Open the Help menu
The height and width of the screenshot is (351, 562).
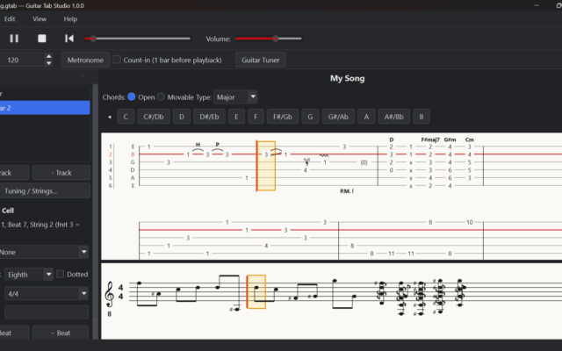point(70,19)
